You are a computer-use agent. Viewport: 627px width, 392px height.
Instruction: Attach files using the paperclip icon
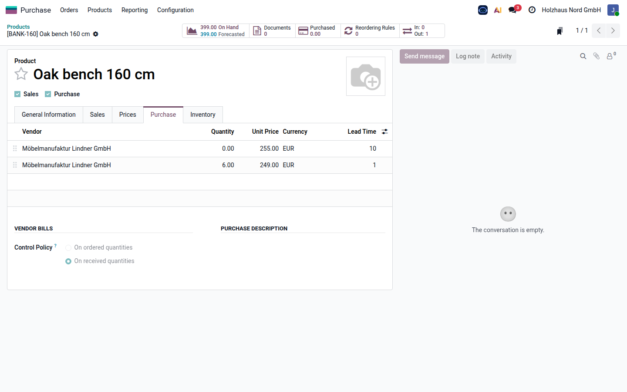[x=597, y=56]
